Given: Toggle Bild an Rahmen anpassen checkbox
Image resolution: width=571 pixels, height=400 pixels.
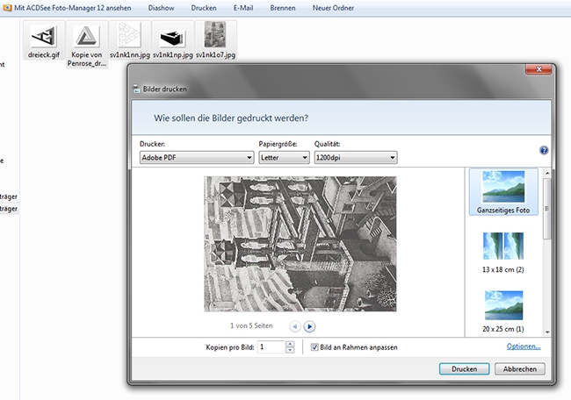Looking at the screenshot, I should click(x=314, y=347).
